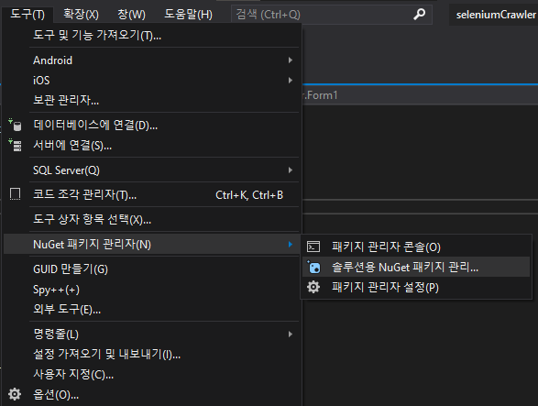This screenshot has height=406, width=538.
Task: Open 보관 관리자...
Action: pos(152,100)
